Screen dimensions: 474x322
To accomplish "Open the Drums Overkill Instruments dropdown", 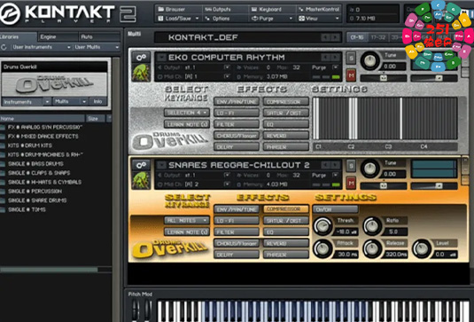I will coord(26,102).
